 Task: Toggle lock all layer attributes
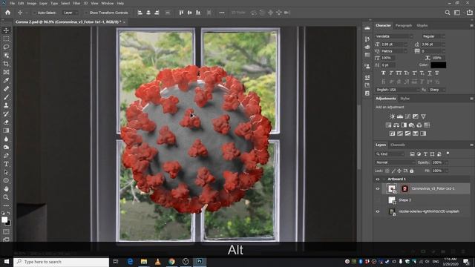pyautogui.click(x=412, y=171)
